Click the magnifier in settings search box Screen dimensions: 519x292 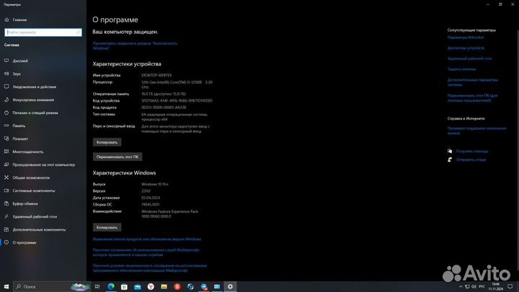point(78,32)
